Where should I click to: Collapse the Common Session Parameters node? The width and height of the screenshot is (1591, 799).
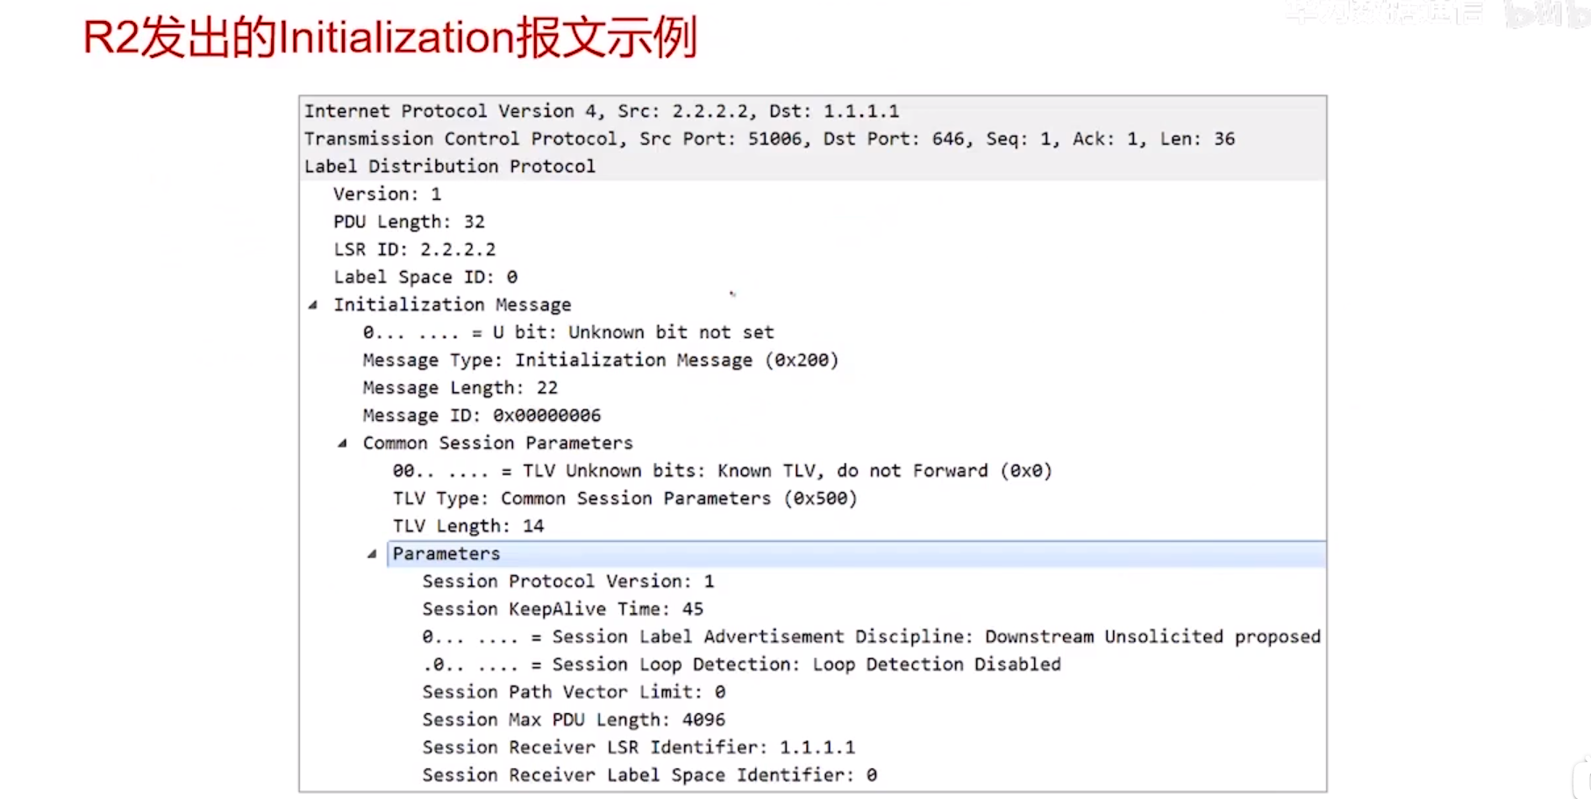click(x=343, y=444)
